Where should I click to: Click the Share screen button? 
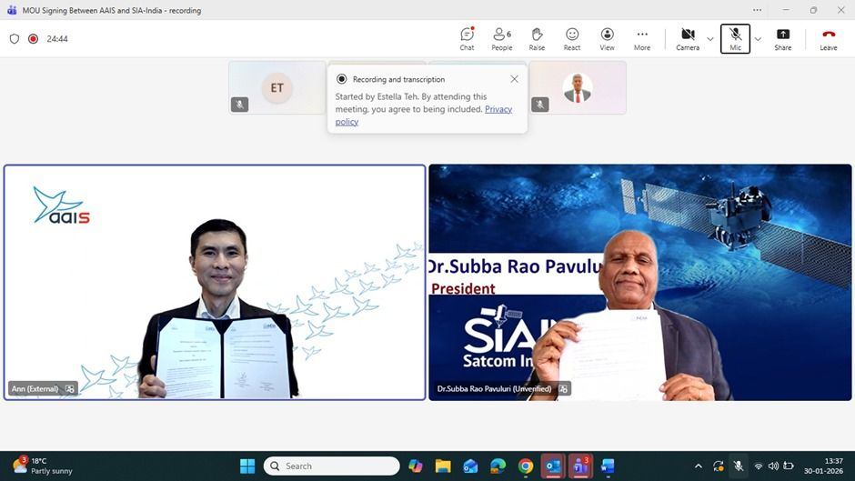click(x=782, y=38)
